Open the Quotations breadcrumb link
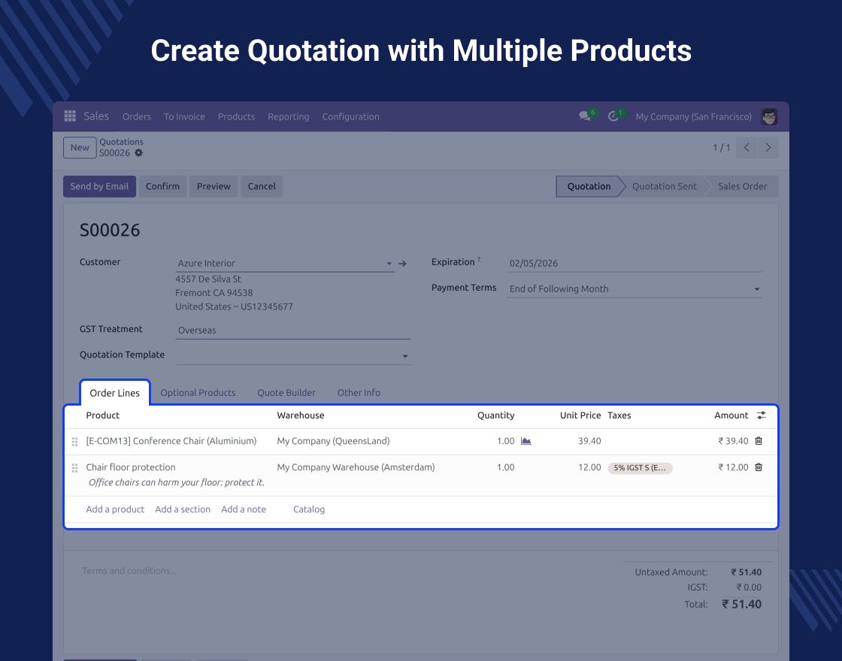 (x=121, y=142)
